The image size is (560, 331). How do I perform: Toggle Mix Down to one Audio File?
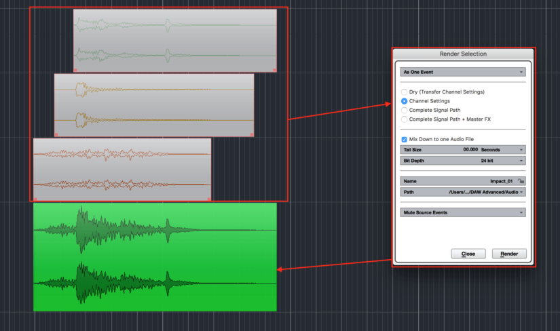405,139
